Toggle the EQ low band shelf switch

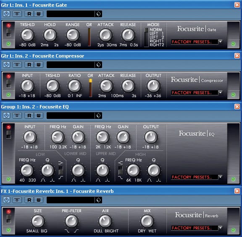click(61, 170)
